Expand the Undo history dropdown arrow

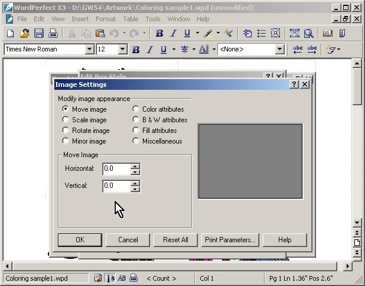[124, 33]
